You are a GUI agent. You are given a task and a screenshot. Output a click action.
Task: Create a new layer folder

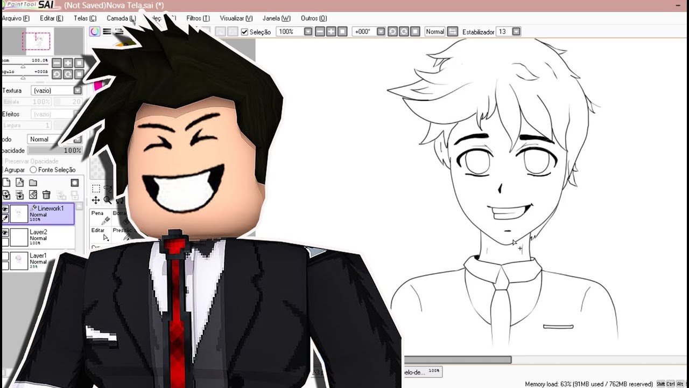(x=33, y=183)
